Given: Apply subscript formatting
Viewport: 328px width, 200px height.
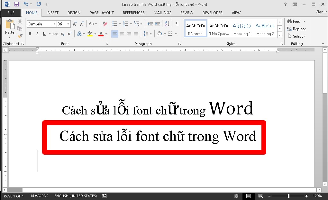Looking at the screenshot, I should click(62, 34).
